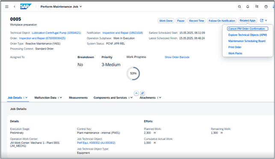Select Cancel PM Order Confirmation menu entry

pos(248,29)
